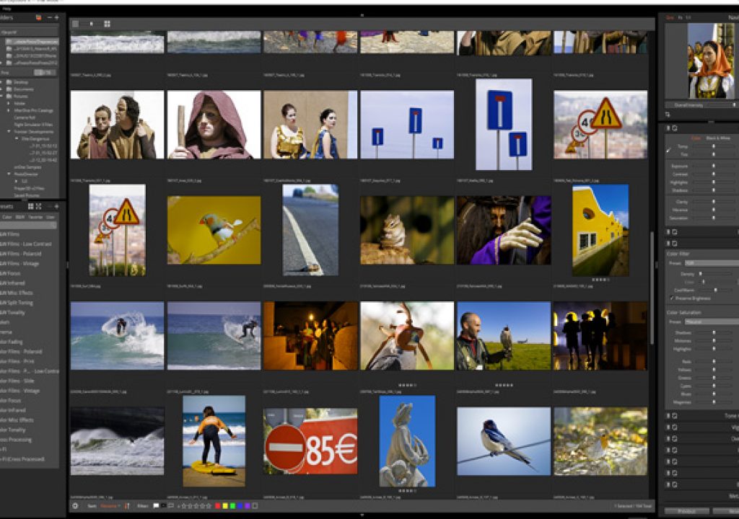Reverse the sort direction icon

tap(127, 506)
